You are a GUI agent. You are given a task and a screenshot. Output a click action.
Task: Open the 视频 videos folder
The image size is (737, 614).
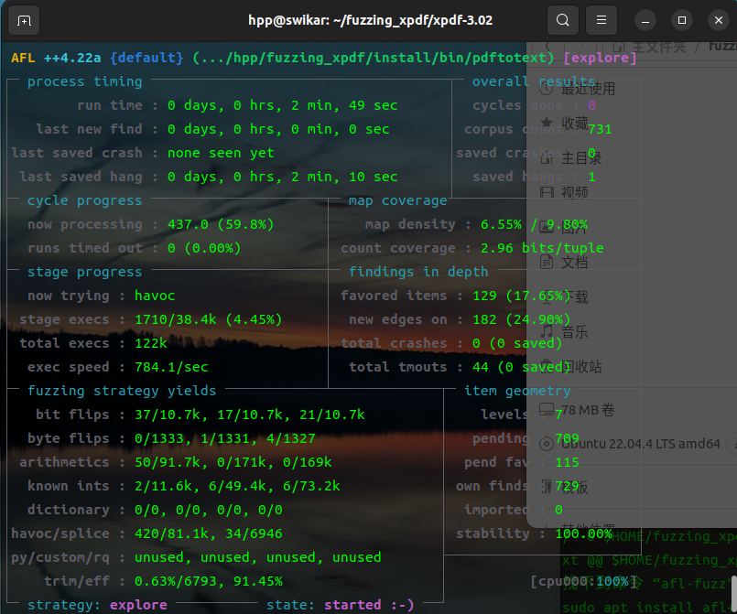(574, 192)
